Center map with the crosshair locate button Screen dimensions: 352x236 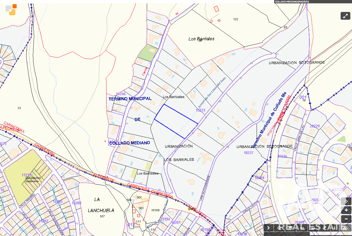tap(346, 201)
